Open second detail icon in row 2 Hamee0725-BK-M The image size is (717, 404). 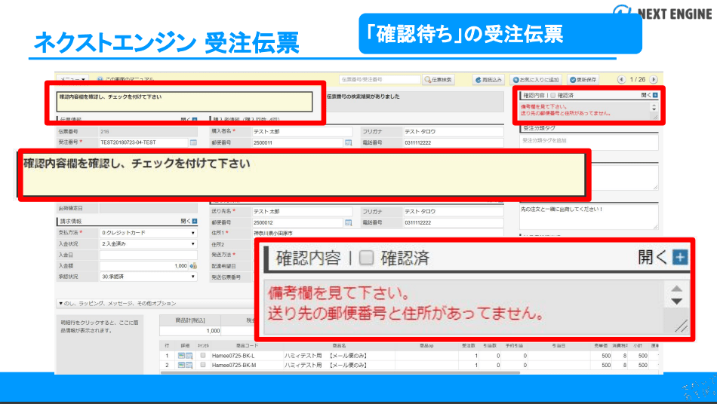189,366
